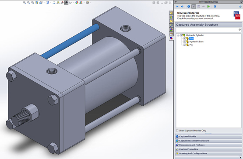The width and height of the screenshot is (243, 159).
Task: Click the highlighted Capture toolbar button
Action: [194, 7]
